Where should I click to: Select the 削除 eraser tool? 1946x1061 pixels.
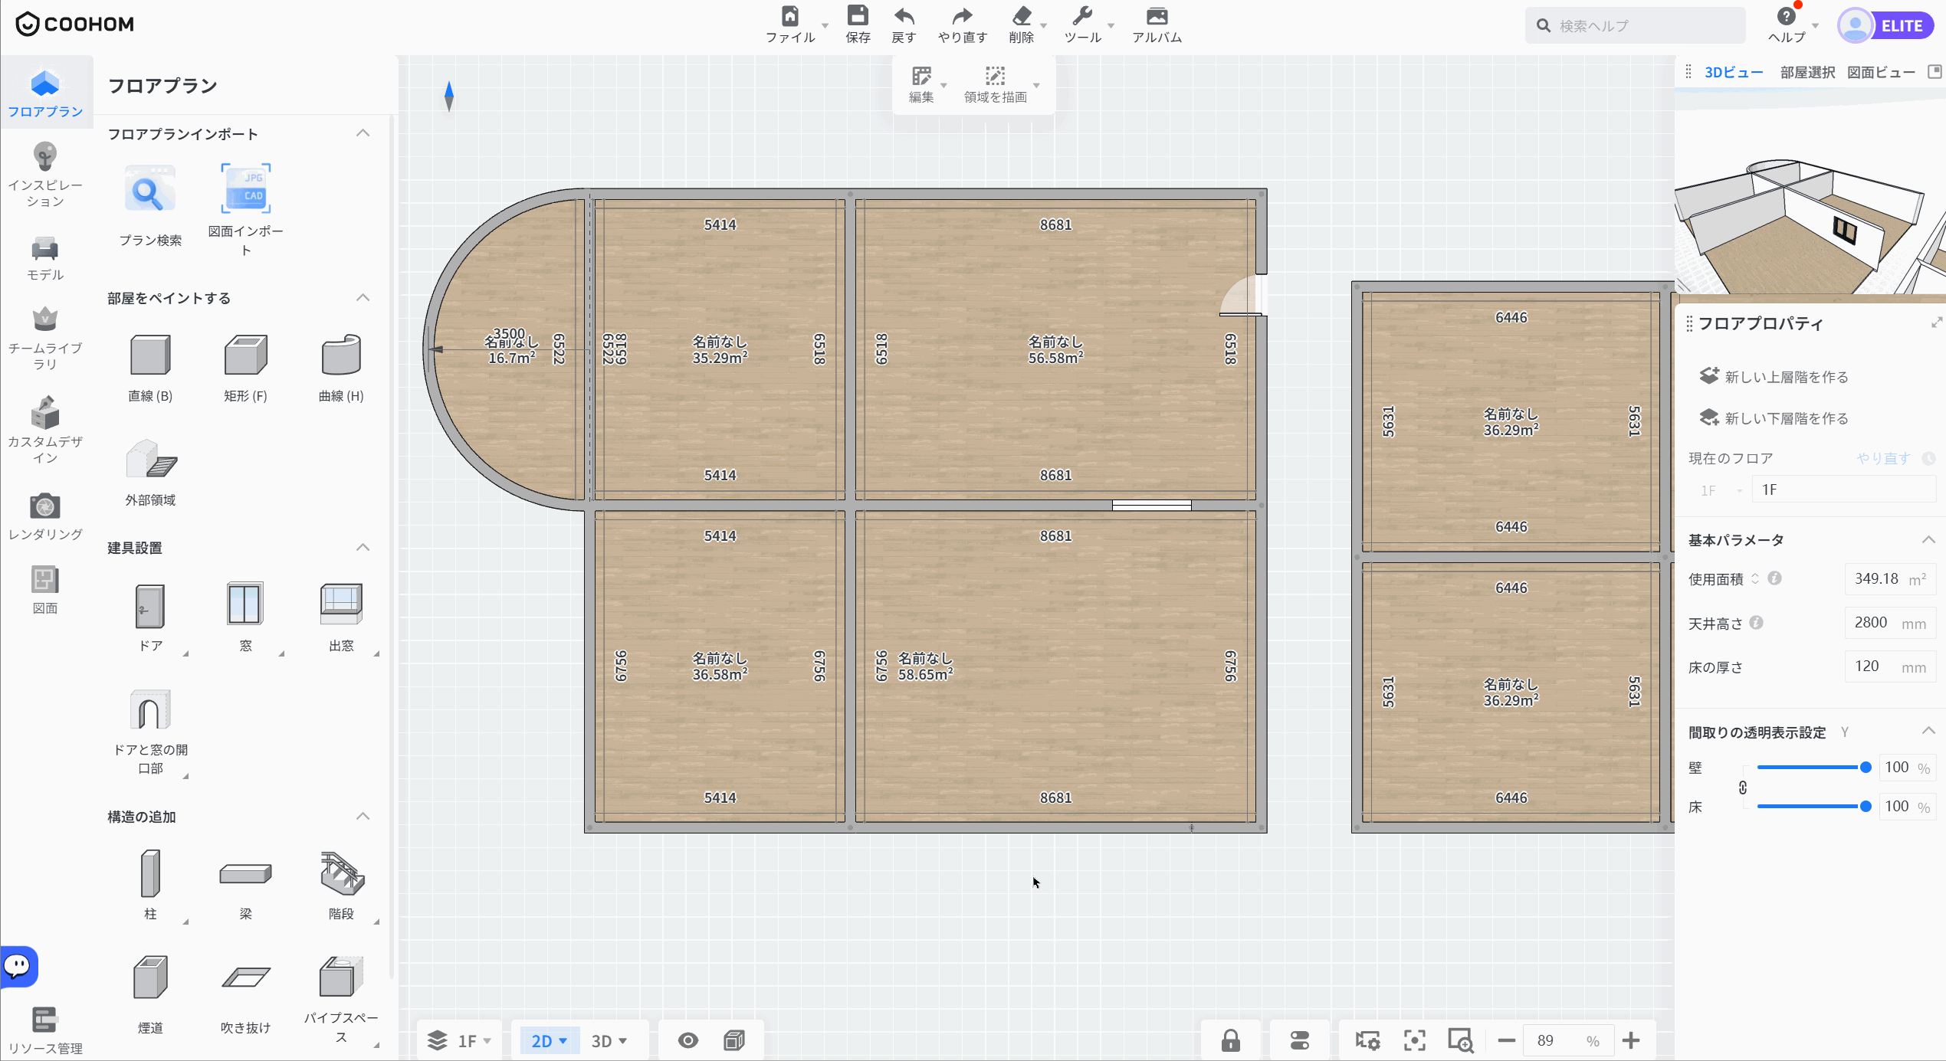pyautogui.click(x=1022, y=16)
